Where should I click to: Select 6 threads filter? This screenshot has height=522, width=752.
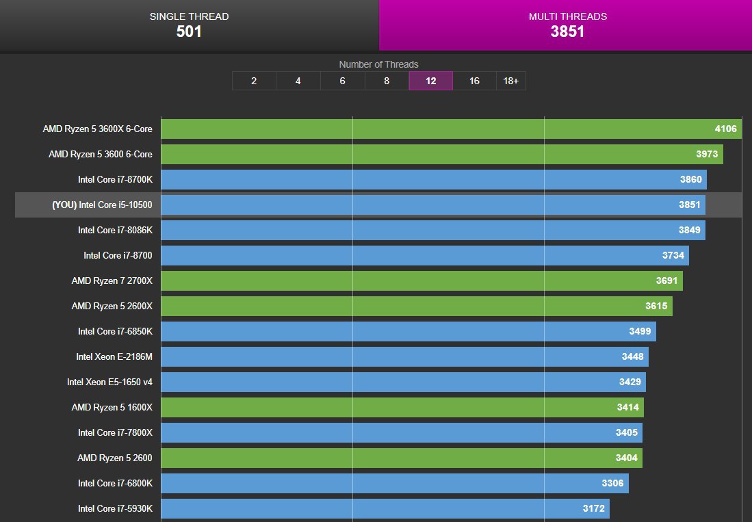pos(342,81)
